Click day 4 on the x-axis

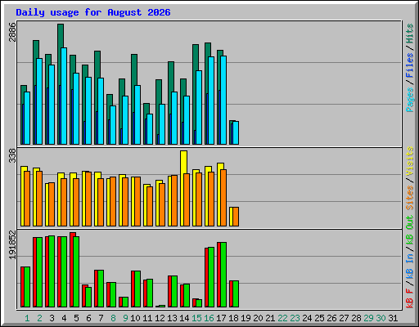(x=64, y=318)
